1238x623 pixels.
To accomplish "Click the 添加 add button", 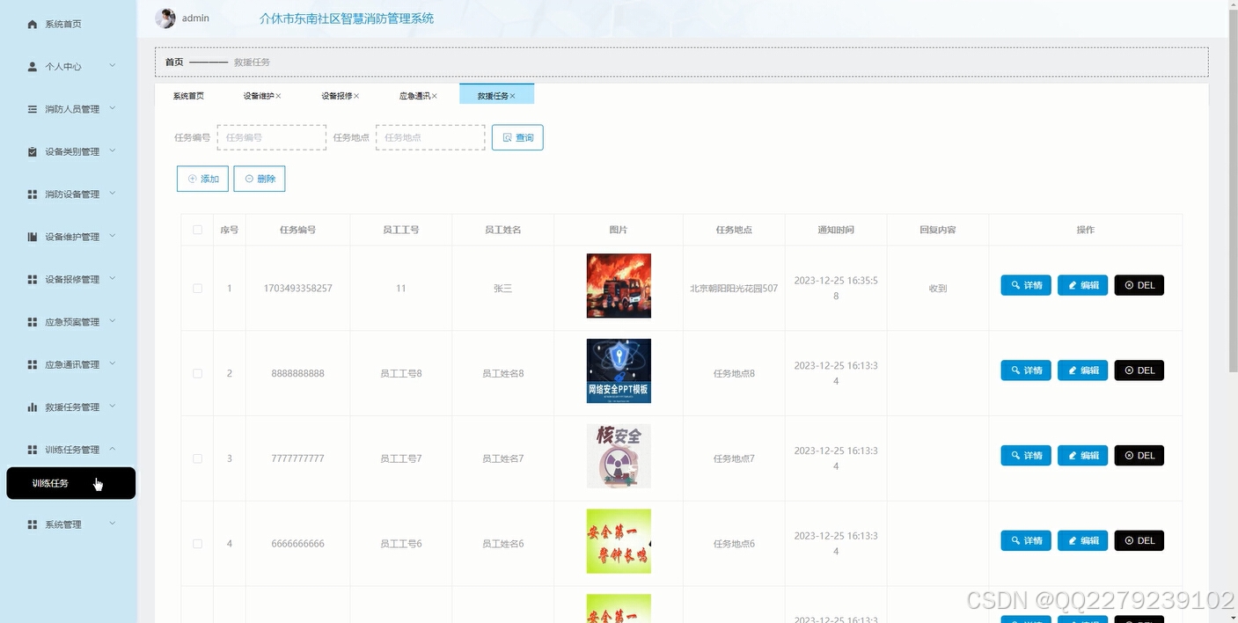I will pyautogui.click(x=202, y=178).
